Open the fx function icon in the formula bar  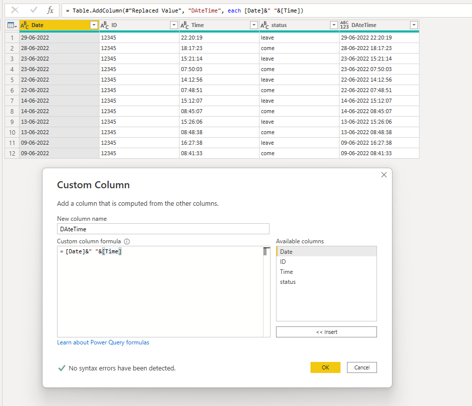pyautogui.click(x=50, y=10)
